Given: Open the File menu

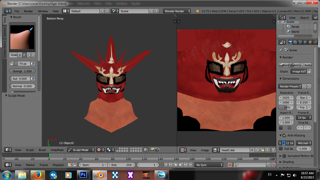Looking at the screenshot, I should (x=17, y=11).
